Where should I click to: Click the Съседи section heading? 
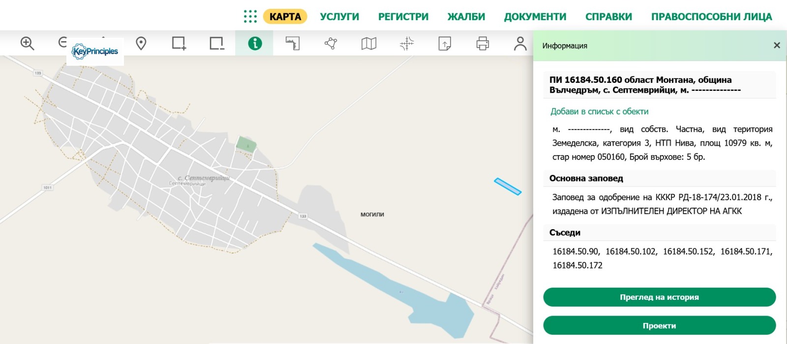pyautogui.click(x=565, y=233)
